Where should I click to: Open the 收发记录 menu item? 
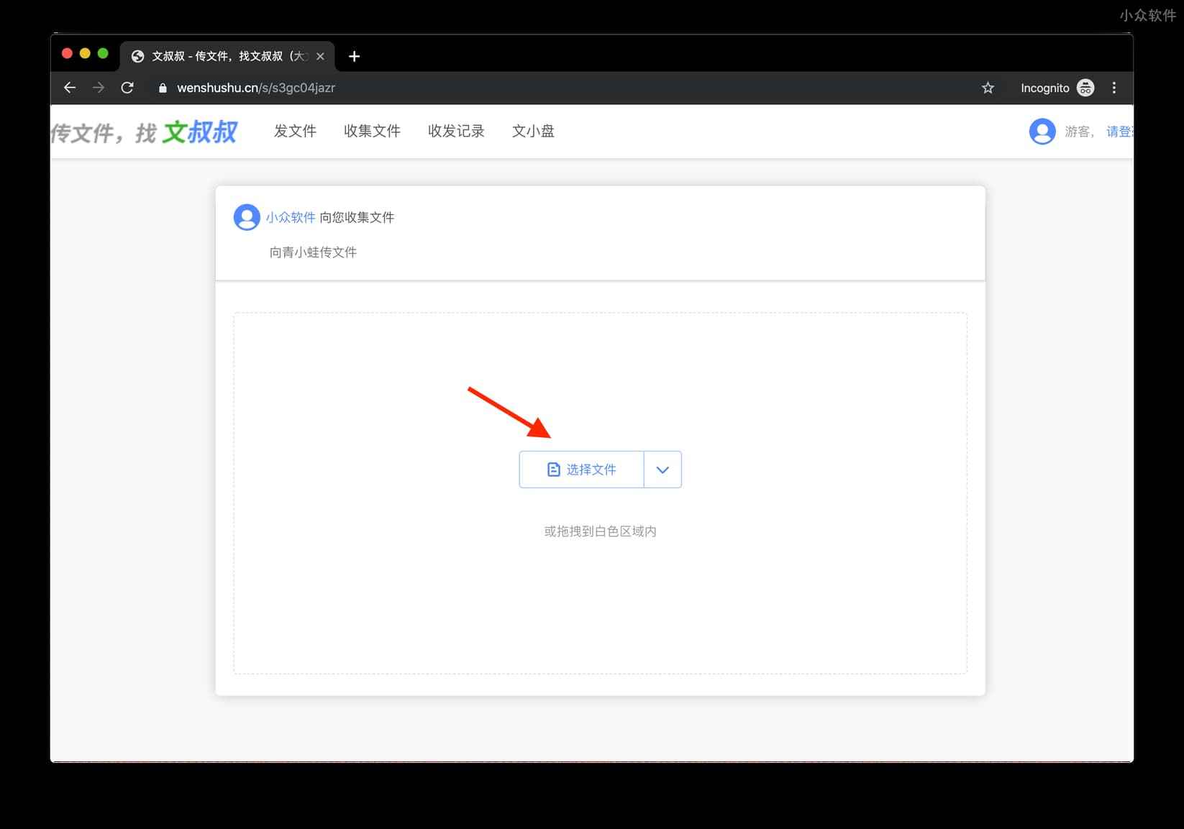coord(456,131)
